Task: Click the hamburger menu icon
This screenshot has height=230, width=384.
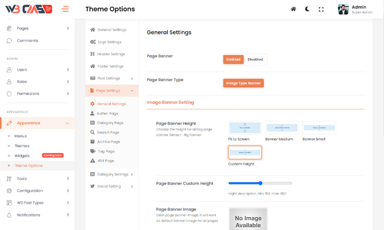Action: 65,9
